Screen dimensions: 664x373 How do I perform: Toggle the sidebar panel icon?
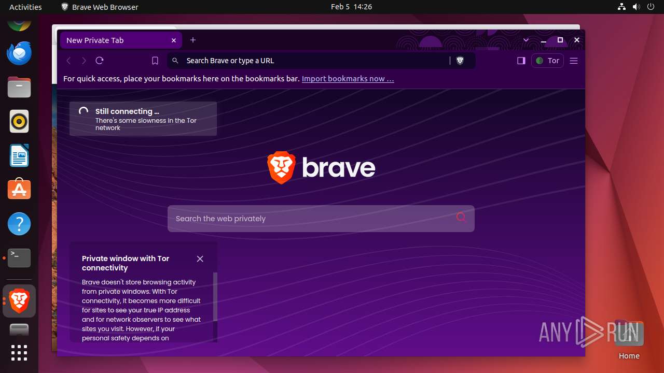coord(521,61)
